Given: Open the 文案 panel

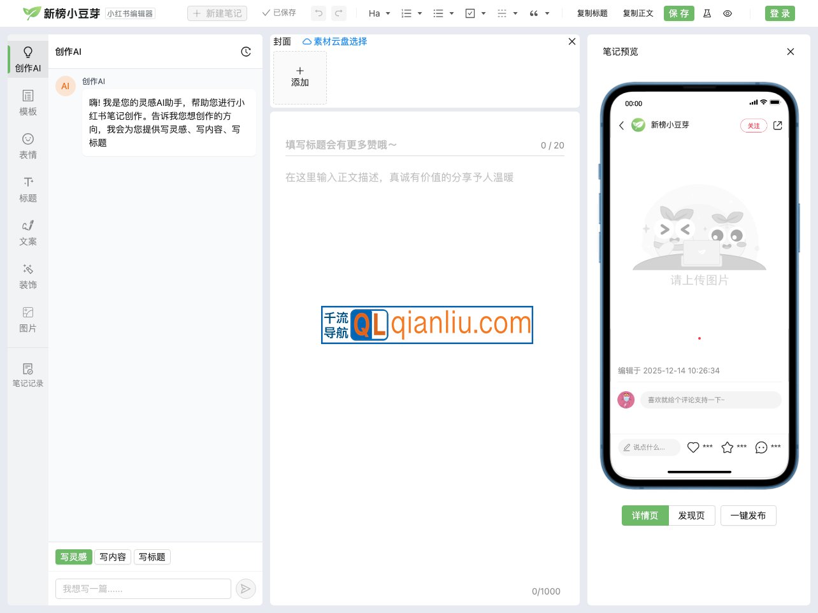Looking at the screenshot, I should (27, 232).
